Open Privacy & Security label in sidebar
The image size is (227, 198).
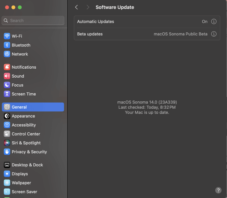30,152
